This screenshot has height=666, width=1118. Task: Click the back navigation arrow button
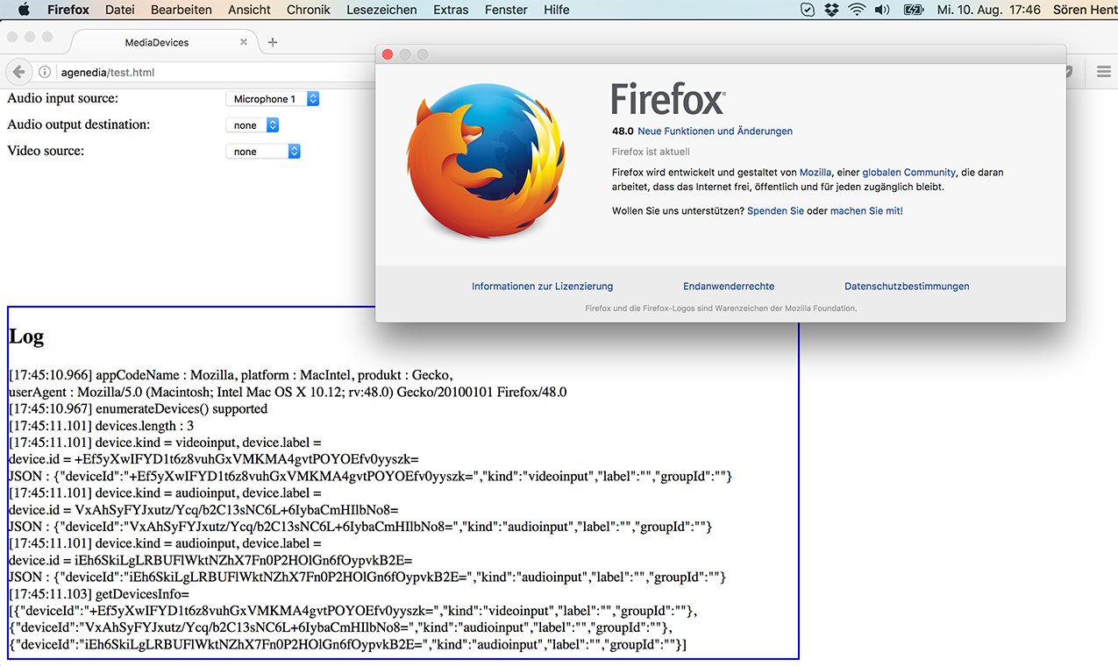[x=18, y=72]
